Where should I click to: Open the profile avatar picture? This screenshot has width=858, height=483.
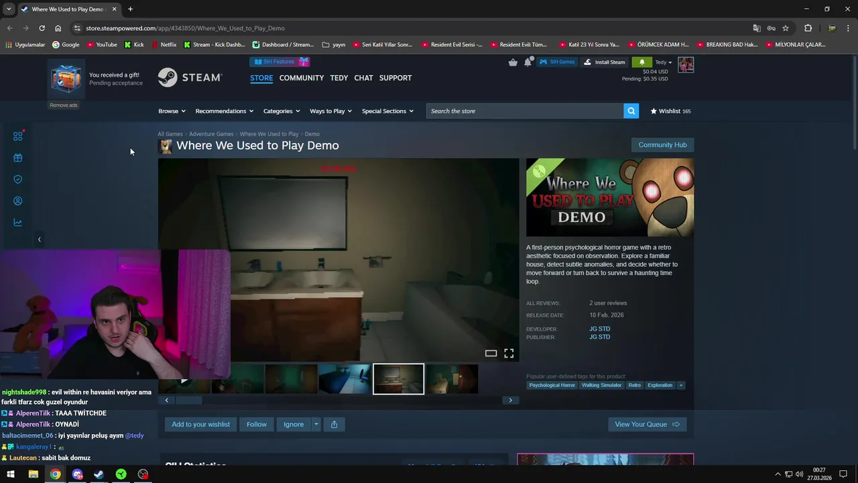[686, 64]
